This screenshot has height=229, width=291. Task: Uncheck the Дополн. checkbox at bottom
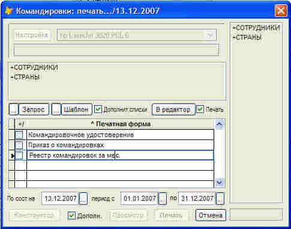coord(71,215)
